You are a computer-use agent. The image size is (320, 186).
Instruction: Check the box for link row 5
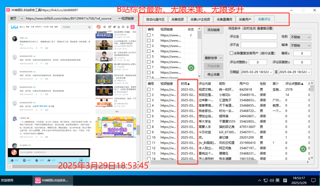149,57
